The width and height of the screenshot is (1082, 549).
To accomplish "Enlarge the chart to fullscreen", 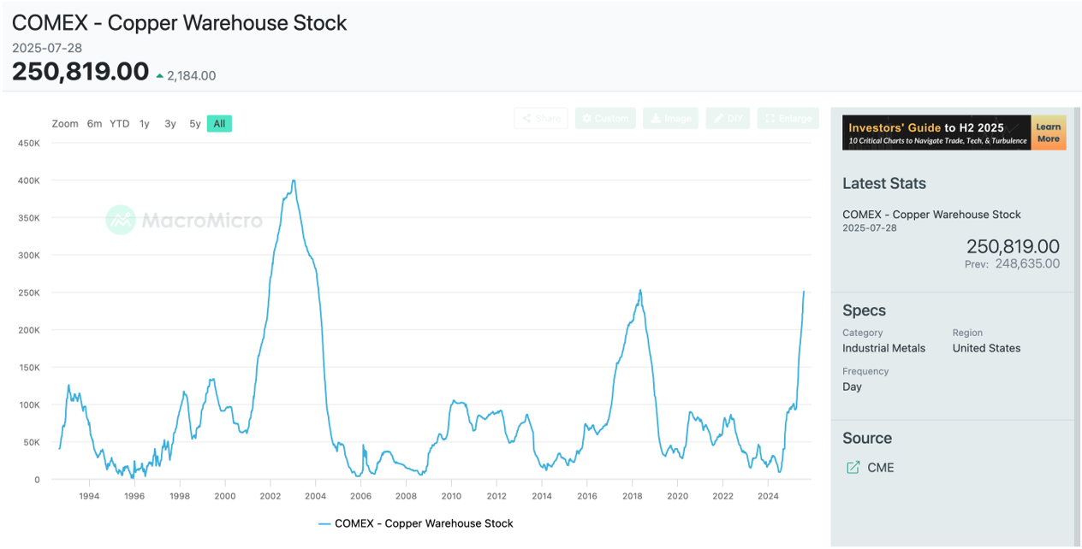I will [788, 118].
